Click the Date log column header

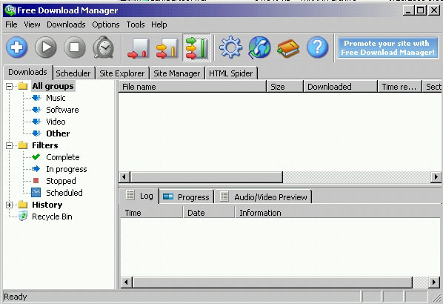tap(209, 213)
